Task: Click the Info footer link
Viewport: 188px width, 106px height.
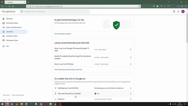Action: (x=9, y=100)
